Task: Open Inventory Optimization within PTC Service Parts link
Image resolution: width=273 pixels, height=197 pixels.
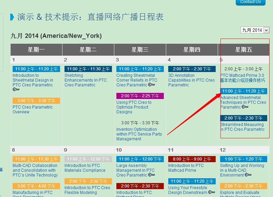Action: point(139,134)
